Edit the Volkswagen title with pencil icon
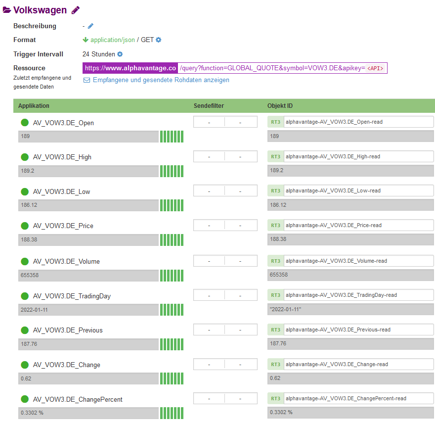Image resolution: width=435 pixels, height=424 pixels. 76,10
